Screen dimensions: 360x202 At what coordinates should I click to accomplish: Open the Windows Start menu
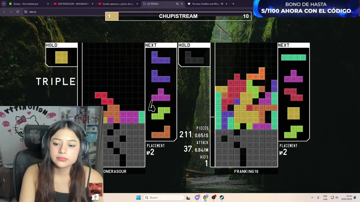coord(138,198)
